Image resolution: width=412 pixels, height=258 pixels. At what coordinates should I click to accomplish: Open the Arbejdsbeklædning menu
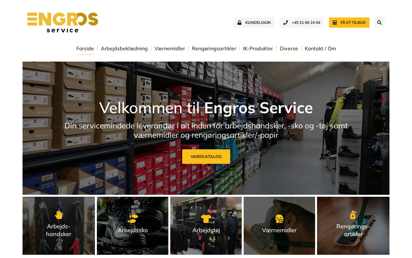click(124, 48)
